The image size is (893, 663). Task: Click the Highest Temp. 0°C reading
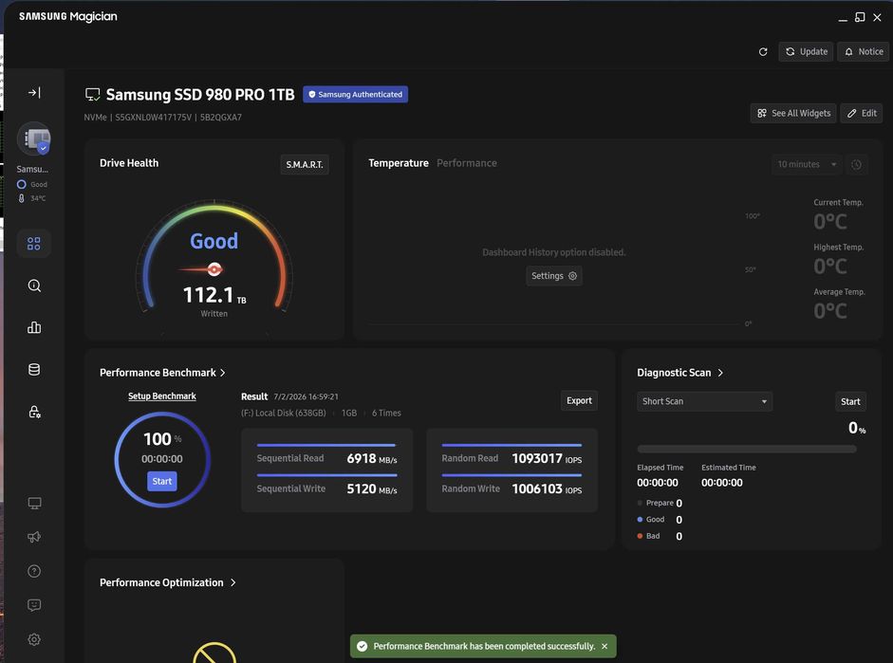point(830,266)
